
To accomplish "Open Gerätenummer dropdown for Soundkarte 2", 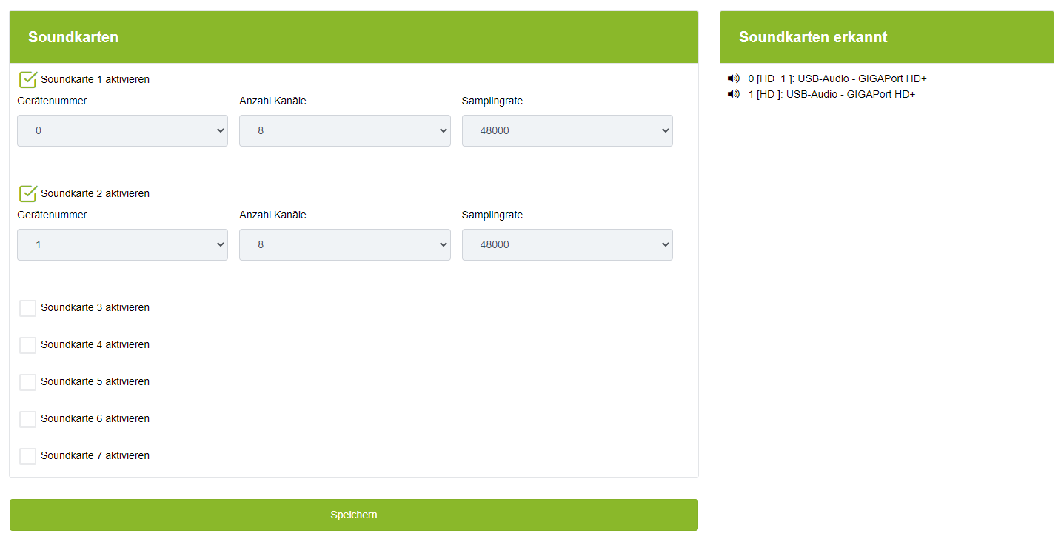I will tap(122, 244).
